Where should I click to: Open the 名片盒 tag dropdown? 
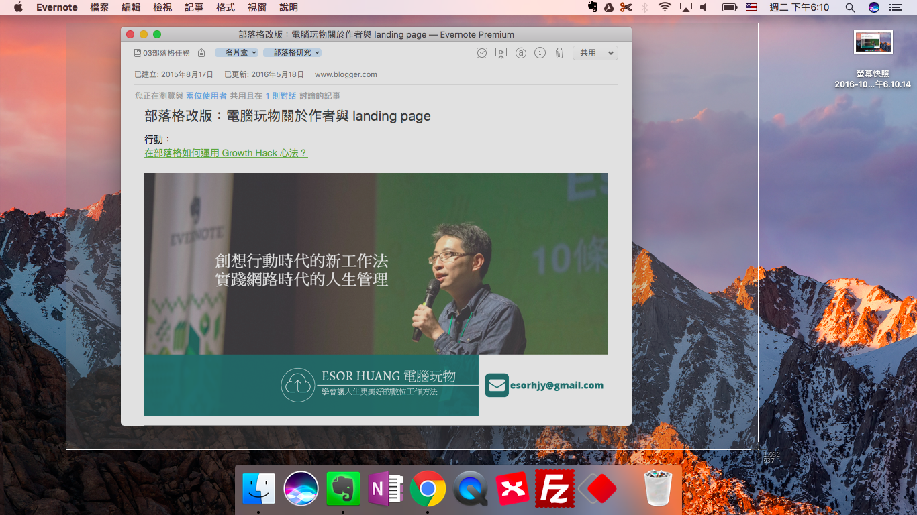(x=236, y=52)
